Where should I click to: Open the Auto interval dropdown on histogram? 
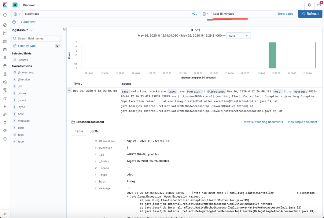pos(238,35)
